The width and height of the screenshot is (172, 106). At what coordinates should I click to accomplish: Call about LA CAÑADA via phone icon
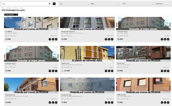tap(53, 39)
